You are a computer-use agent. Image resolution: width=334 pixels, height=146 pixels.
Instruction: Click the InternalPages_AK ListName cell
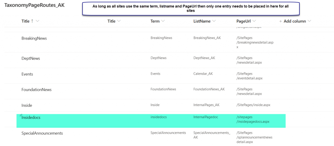[206, 105]
